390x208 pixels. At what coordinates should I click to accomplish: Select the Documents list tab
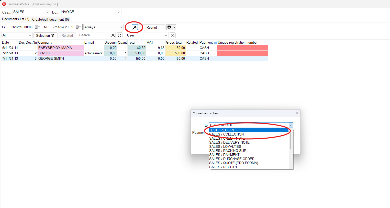tap(16, 19)
